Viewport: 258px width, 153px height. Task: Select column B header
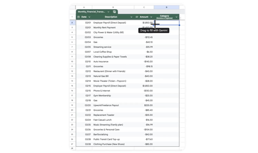tap(113, 7)
